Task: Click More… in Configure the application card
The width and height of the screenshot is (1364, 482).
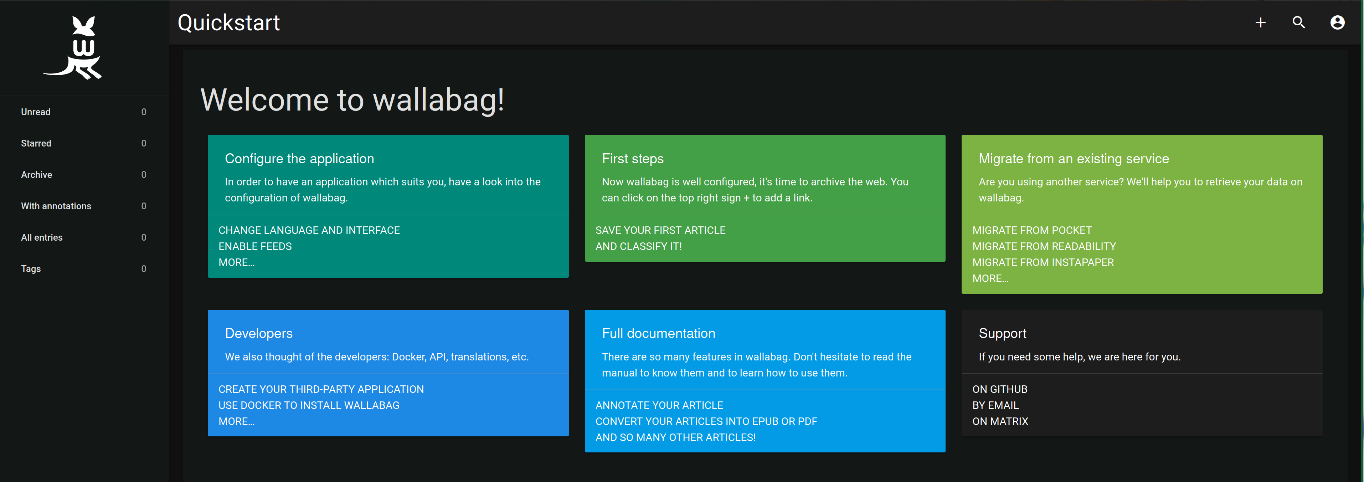Action: point(236,262)
